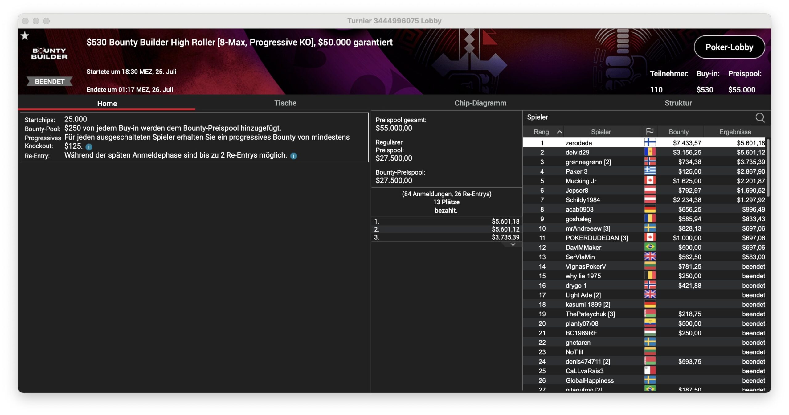The height and width of the screenshot is (415, 789).
Task: Switch to the Tische tab
Action: tap(285, 103)
